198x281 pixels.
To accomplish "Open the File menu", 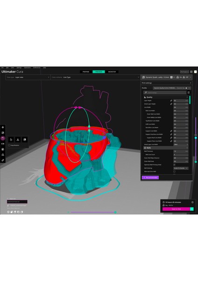I will [2, 68].
